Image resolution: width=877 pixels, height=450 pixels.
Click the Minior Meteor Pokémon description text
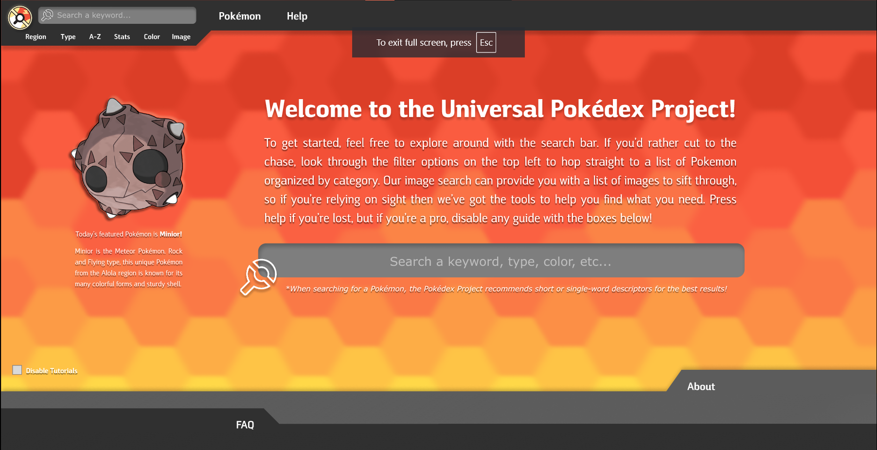coord(129,268)
